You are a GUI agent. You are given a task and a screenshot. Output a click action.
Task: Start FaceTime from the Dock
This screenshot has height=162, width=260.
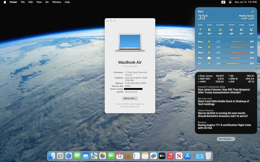tap(111, 156)
